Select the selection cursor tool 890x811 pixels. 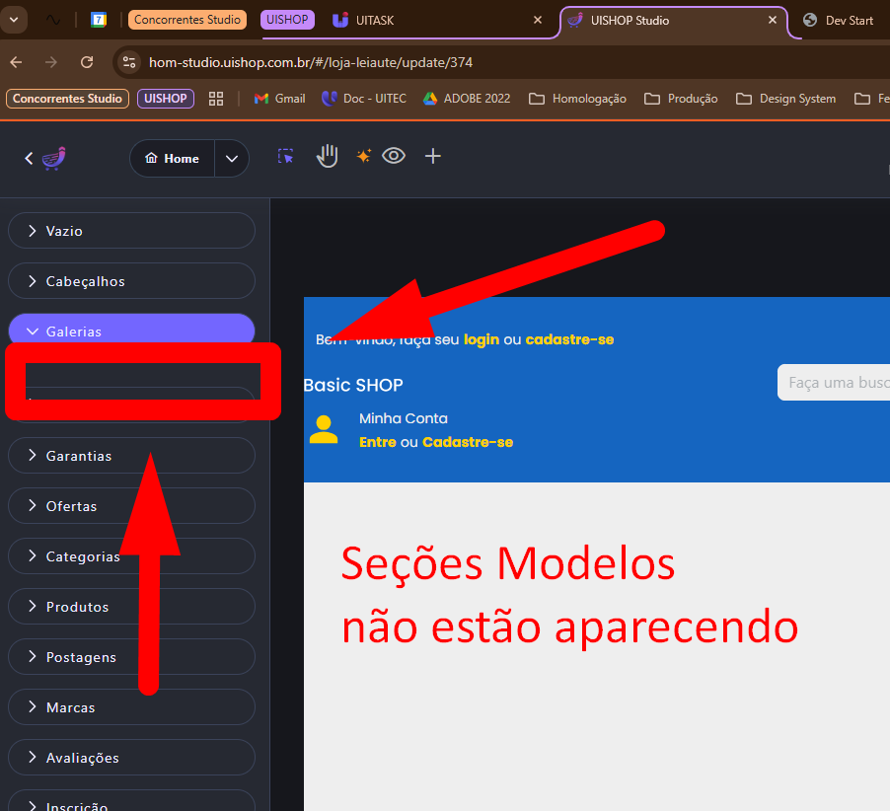pyautogui.click(x=286, y=157)
